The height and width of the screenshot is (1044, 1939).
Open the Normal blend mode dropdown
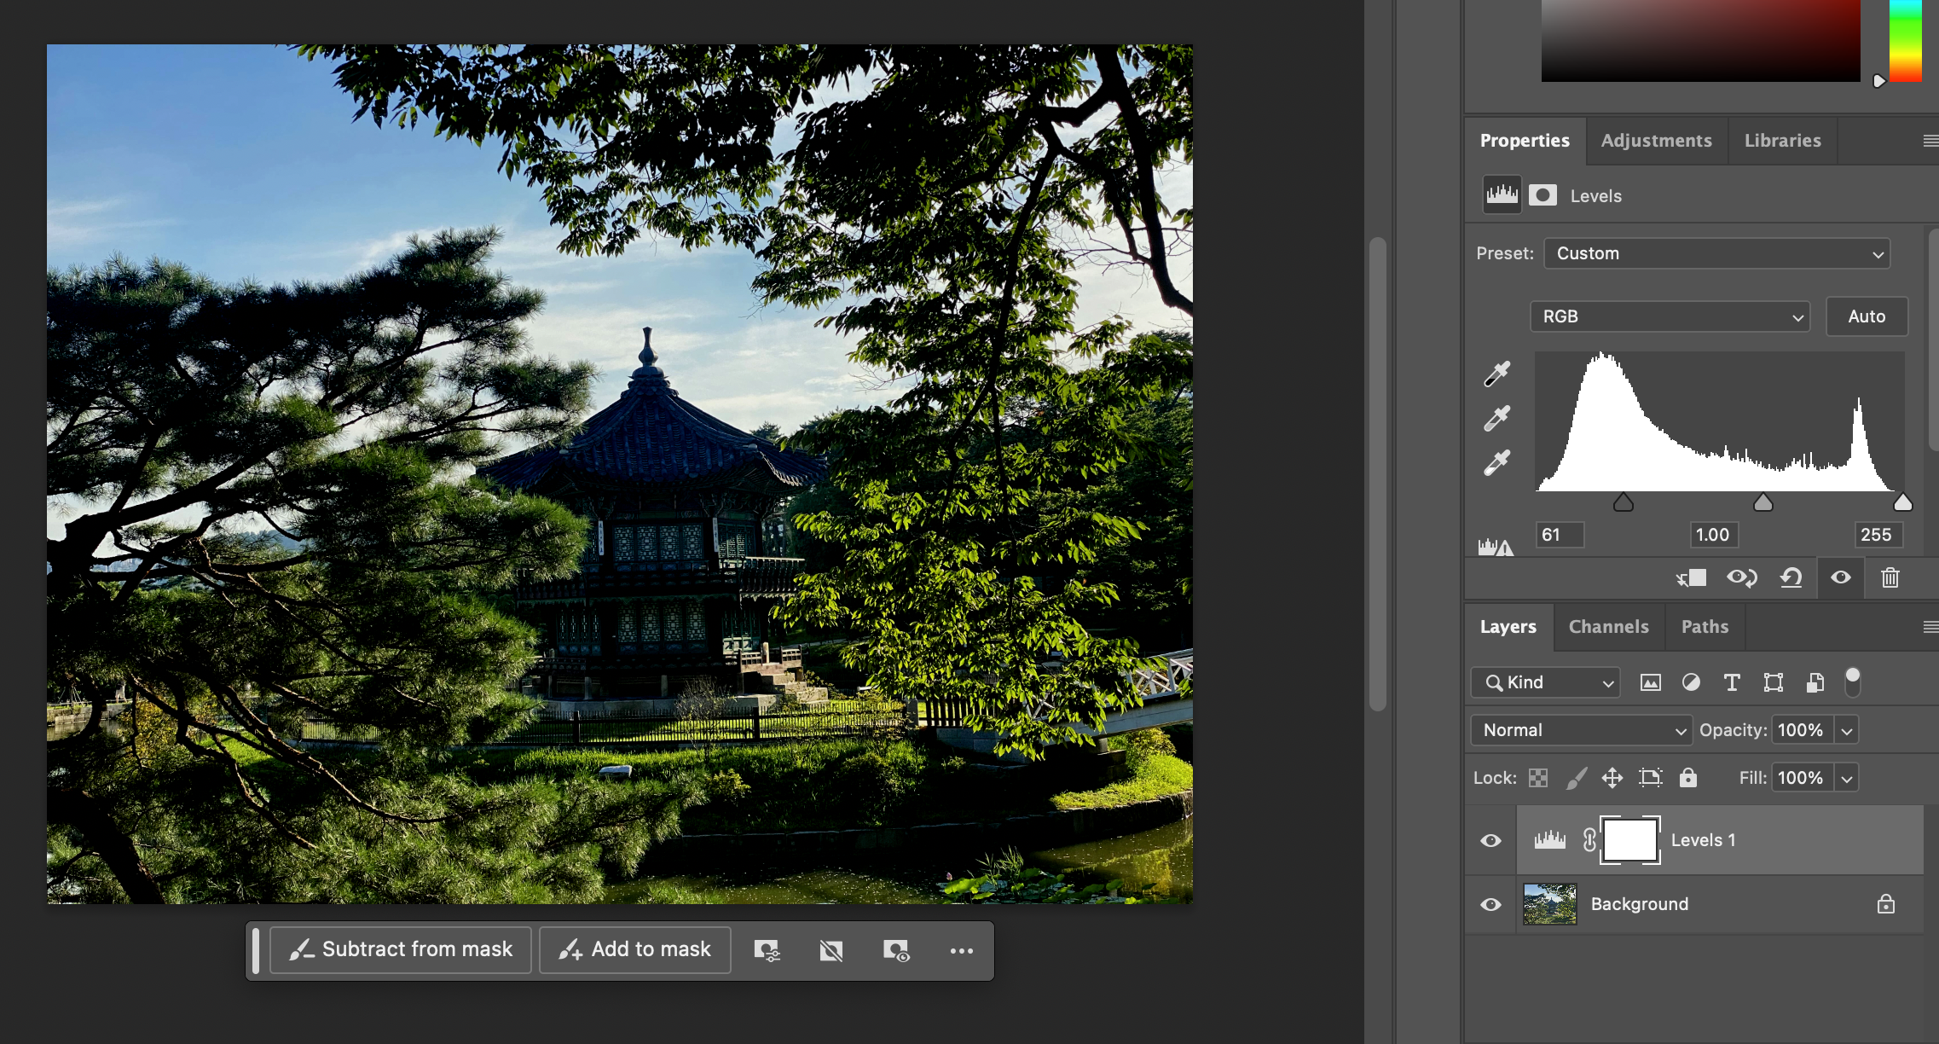pyautogui.click(x=1581, y=730)
